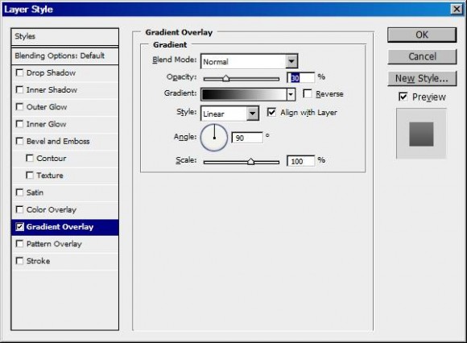Image resolution: width=467 pixels, height=343 pixels.
Task: Select the Drop Shadow label row
Action: point(65,72)
